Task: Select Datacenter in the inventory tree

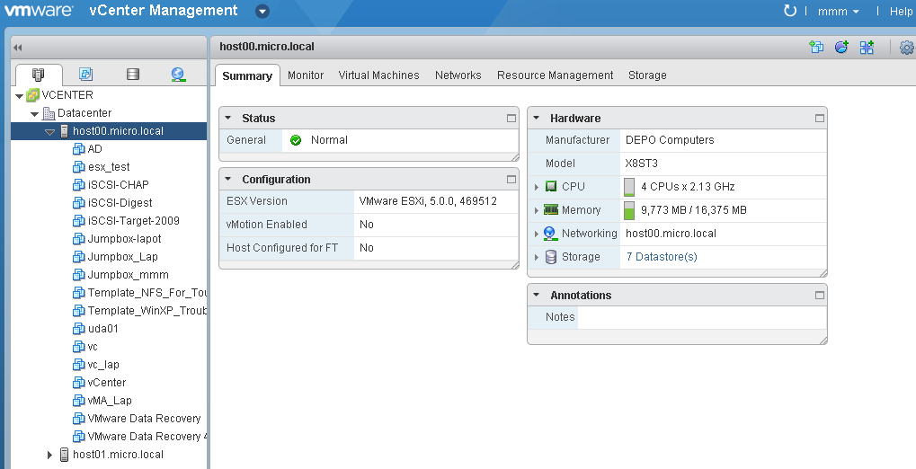Action: click(84, 112)
